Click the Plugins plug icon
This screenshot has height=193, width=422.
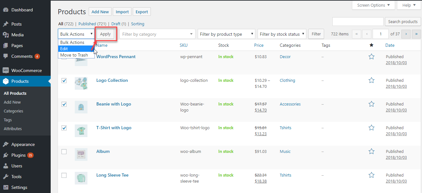6,155
